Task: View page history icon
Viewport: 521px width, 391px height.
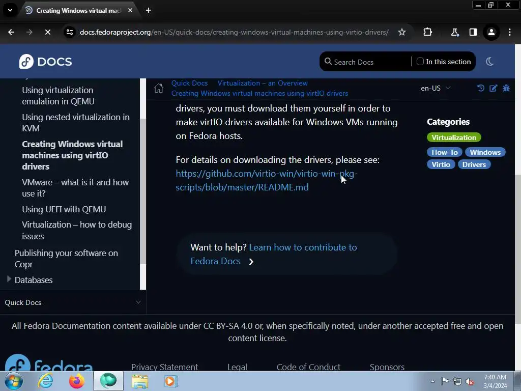Action: click(480, 88)
